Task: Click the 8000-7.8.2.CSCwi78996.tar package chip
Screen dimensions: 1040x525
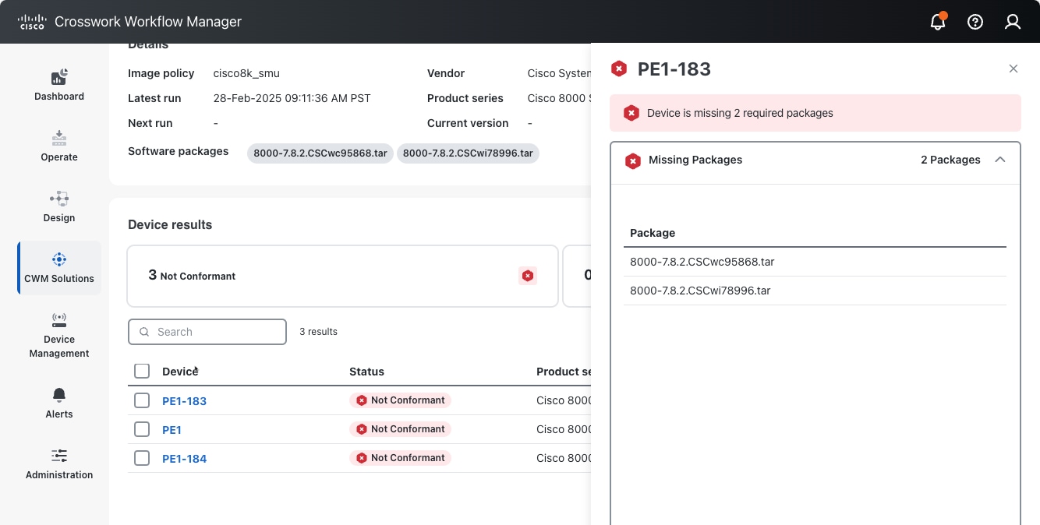Action: tap(468, 153)
